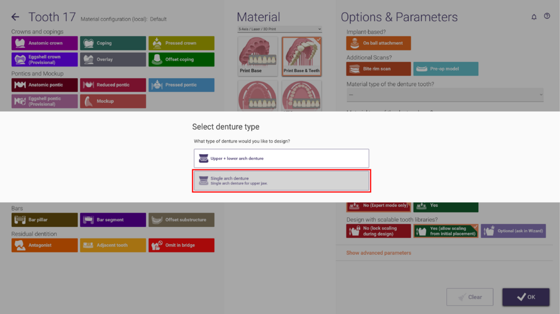Toggle the Pre-op model additional scan
This screenshot has width=560, height=314.
(446, 69)
